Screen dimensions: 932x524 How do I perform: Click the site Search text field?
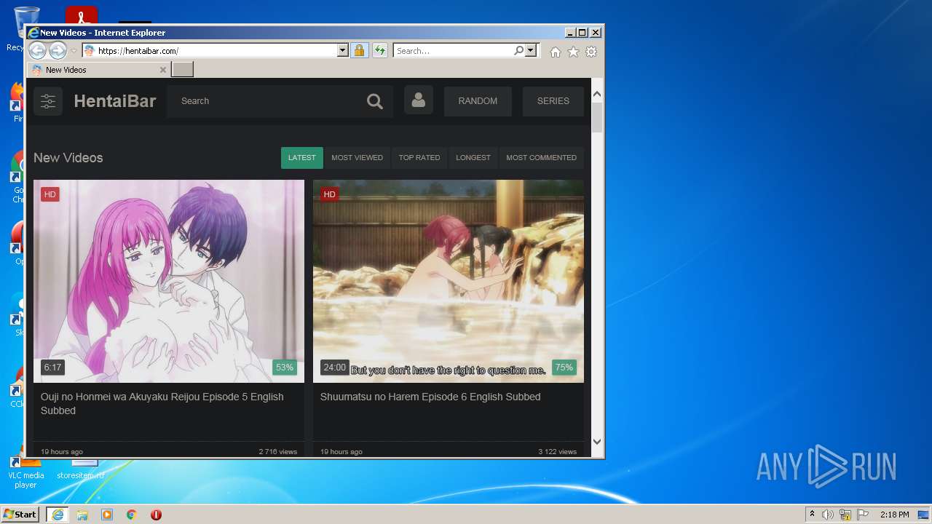click(x=266, y=101)
